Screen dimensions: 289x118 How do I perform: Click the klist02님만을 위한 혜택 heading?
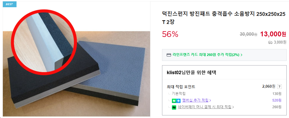[191, 72]
